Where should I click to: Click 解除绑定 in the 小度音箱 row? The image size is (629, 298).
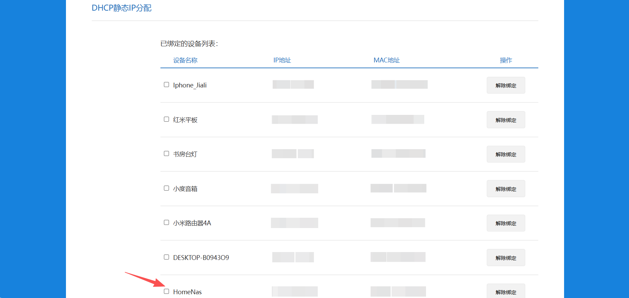[x=506, y=189]
